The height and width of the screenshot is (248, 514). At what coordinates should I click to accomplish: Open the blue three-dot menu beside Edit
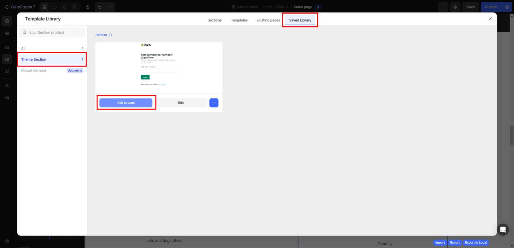[214, 103]
